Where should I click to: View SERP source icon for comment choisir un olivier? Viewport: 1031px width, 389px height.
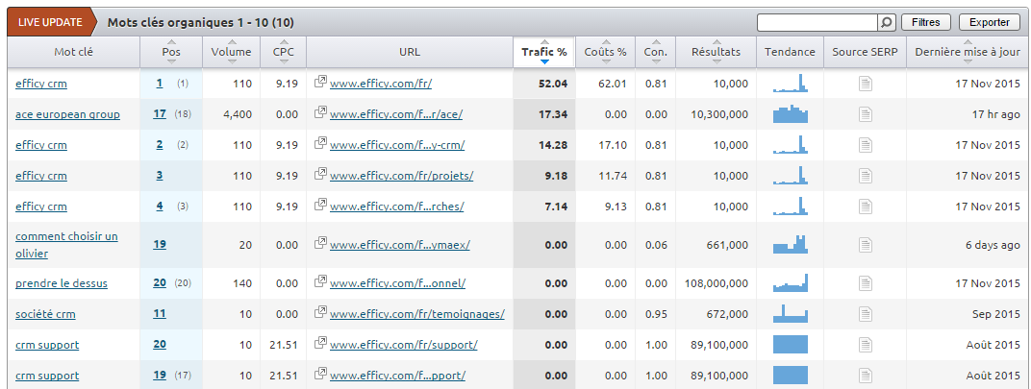[x=866, y=245]
